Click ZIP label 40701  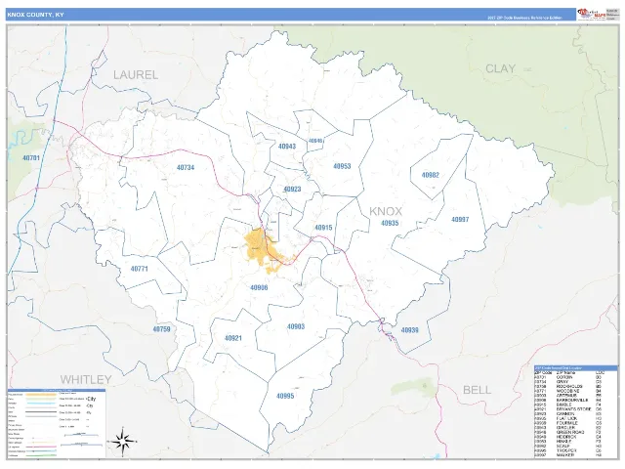click(x=30, y=158)
